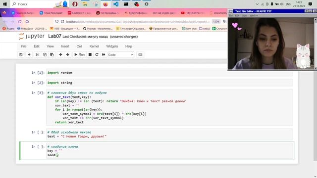Image resolution: width=317 pixels, height=178 pixels.
Task: Click the shield tracking protection icon
Action: 57,22
